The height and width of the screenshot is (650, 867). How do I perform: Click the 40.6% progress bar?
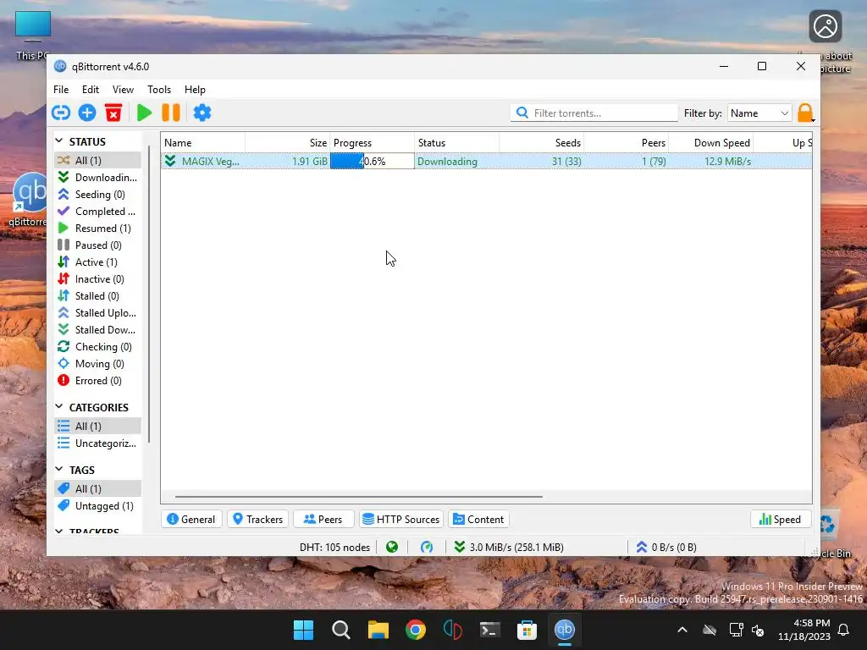point(373,162)
